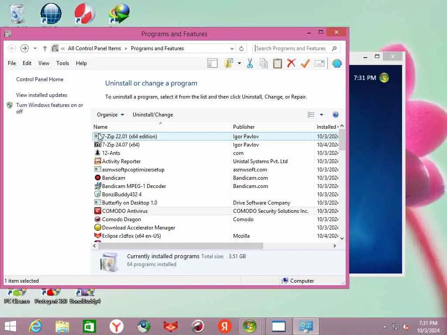Click the search magnifier icon

point(334,48)
